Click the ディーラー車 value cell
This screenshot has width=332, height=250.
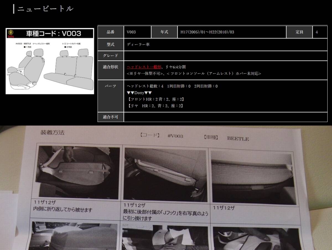[138, 44]
